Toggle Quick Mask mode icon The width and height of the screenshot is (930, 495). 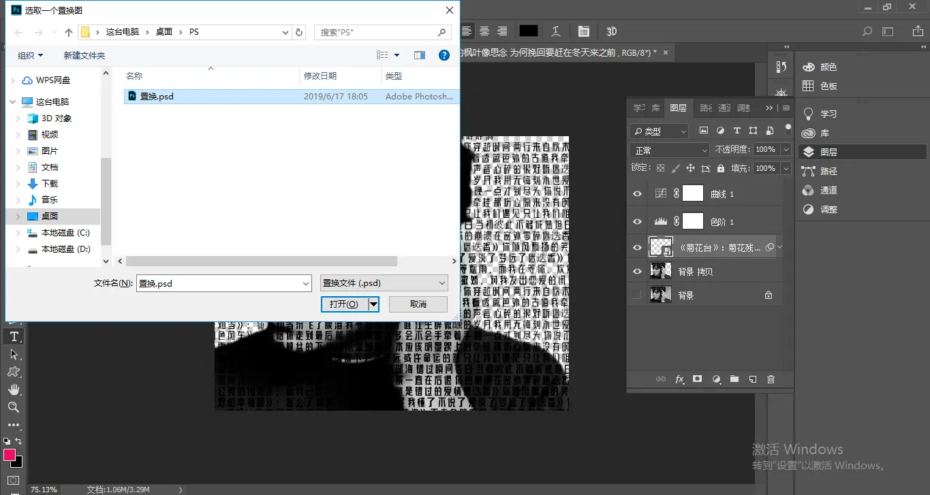[x=14, y=481]
